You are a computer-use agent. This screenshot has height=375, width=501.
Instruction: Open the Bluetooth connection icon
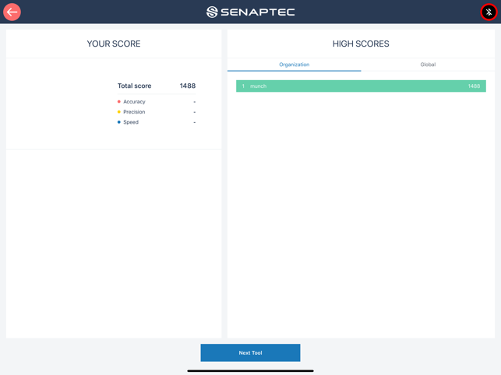489,12
